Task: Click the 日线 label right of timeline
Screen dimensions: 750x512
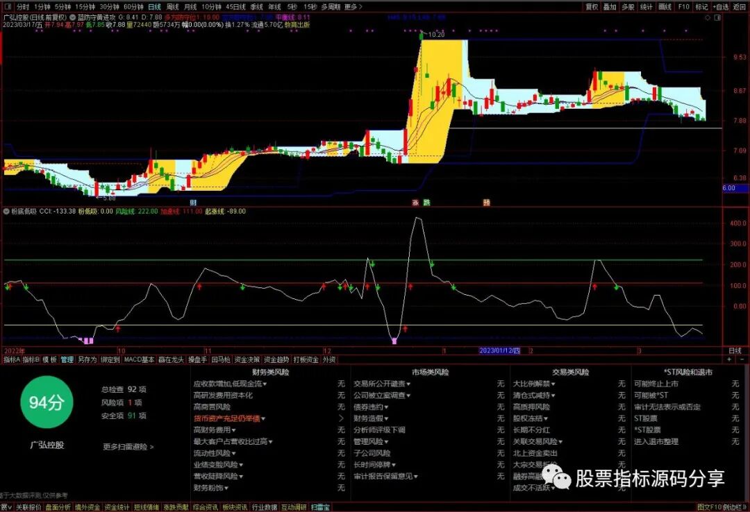Action: (x=735, y=351)
